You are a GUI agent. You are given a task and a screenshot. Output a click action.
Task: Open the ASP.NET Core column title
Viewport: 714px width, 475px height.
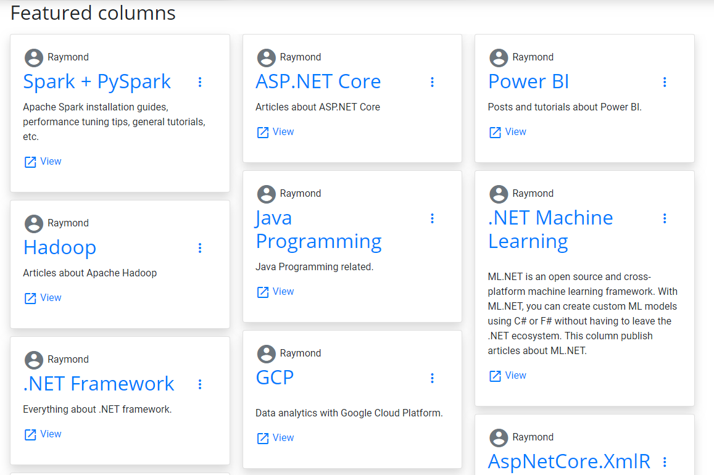click(318, 81)
